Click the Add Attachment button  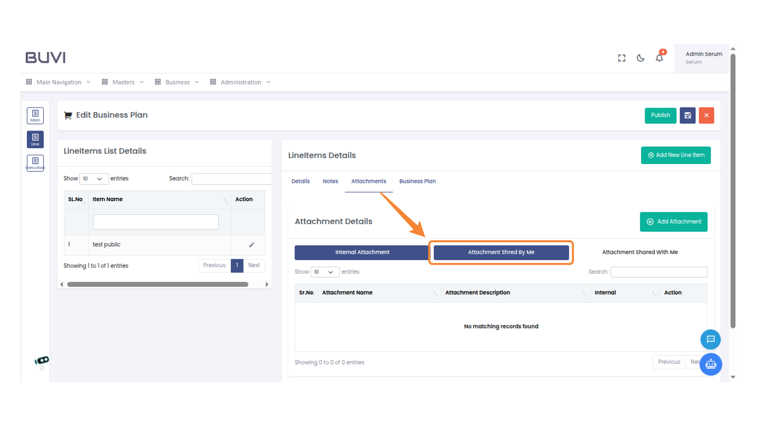pos(673,222)
